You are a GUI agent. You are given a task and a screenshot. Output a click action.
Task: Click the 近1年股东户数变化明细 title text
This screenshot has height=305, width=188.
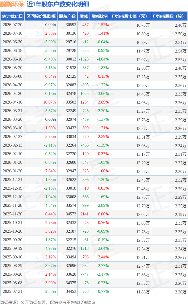[58, 4]
